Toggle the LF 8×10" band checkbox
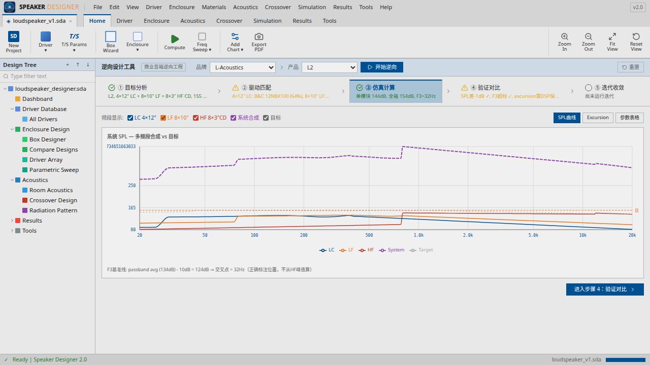 click(164, 118)
